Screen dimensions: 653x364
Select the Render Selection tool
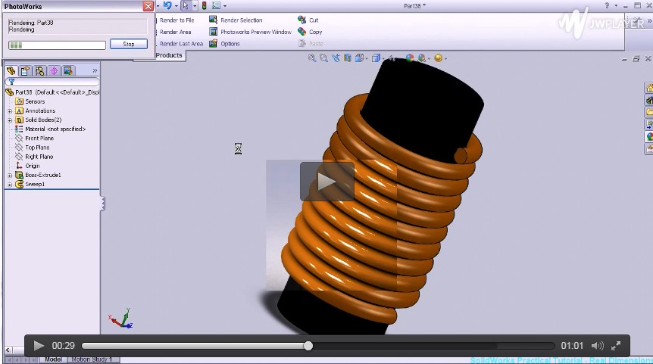[x=241, y=20]
